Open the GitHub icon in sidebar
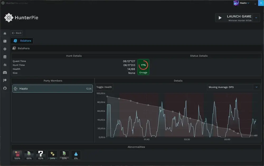 (5, 88)
